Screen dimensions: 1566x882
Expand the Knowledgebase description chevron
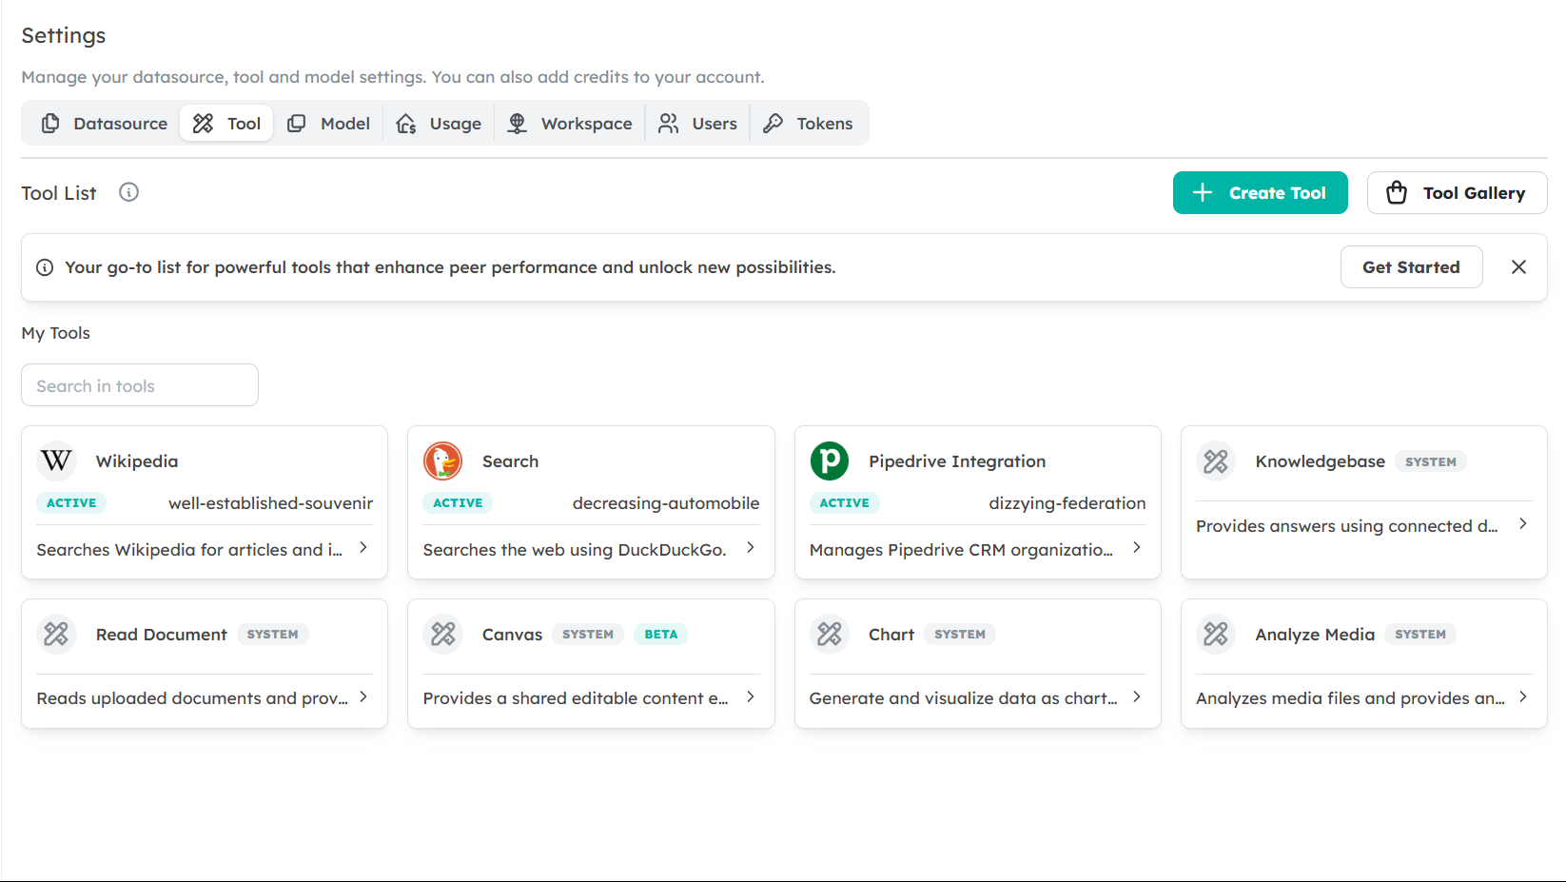pyautogui.click(x=1522, y=524)
